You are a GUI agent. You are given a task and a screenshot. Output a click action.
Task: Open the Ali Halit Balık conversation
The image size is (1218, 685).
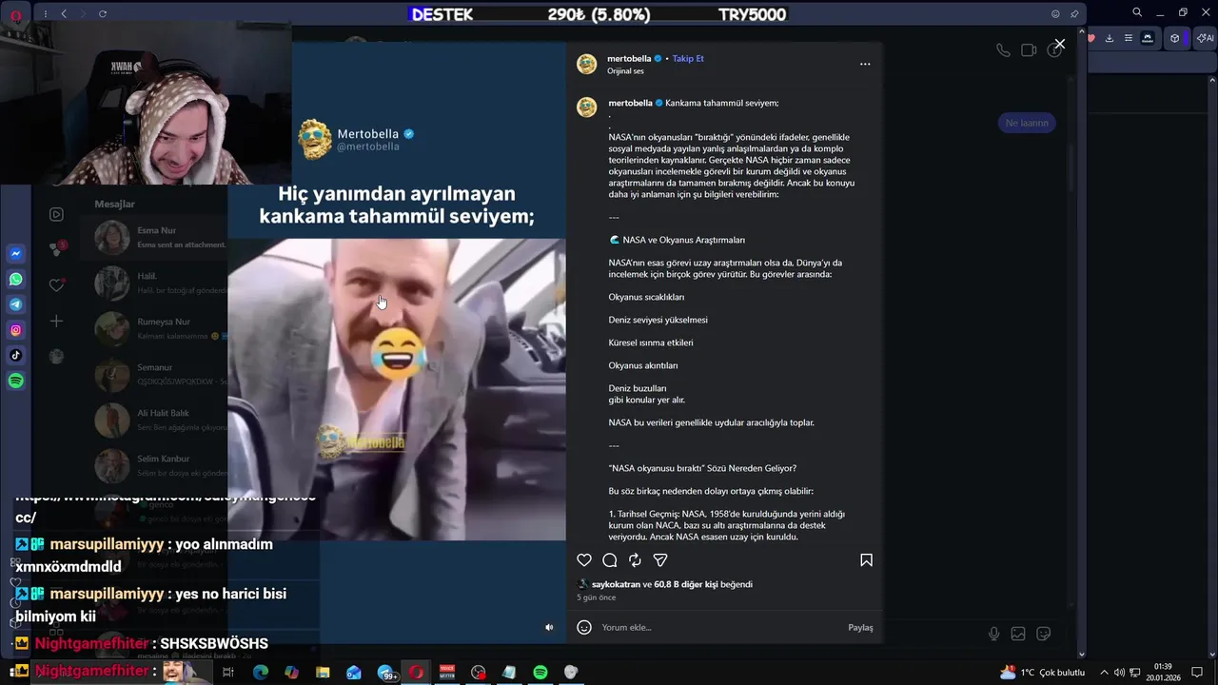152,420
